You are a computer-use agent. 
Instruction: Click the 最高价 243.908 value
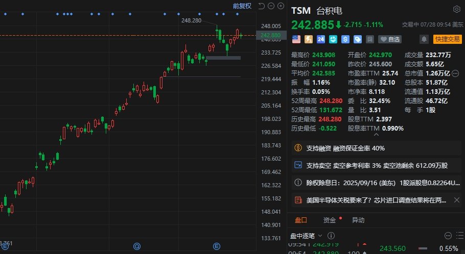coord(323,55)
